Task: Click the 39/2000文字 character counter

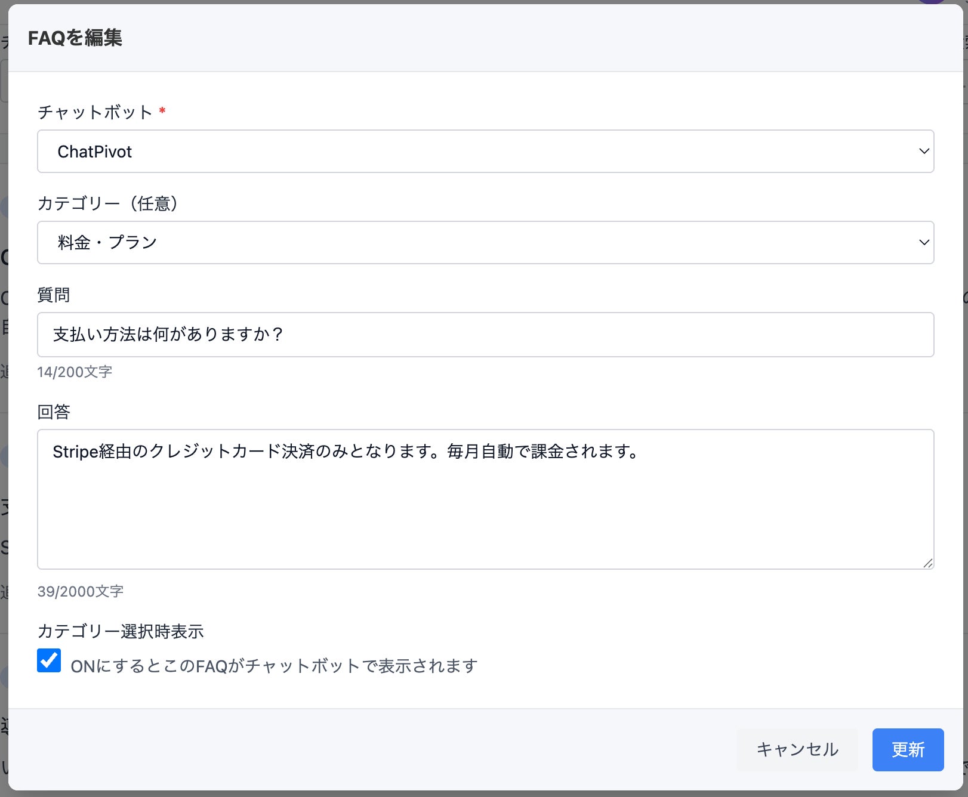Action: tap(80, 591)
